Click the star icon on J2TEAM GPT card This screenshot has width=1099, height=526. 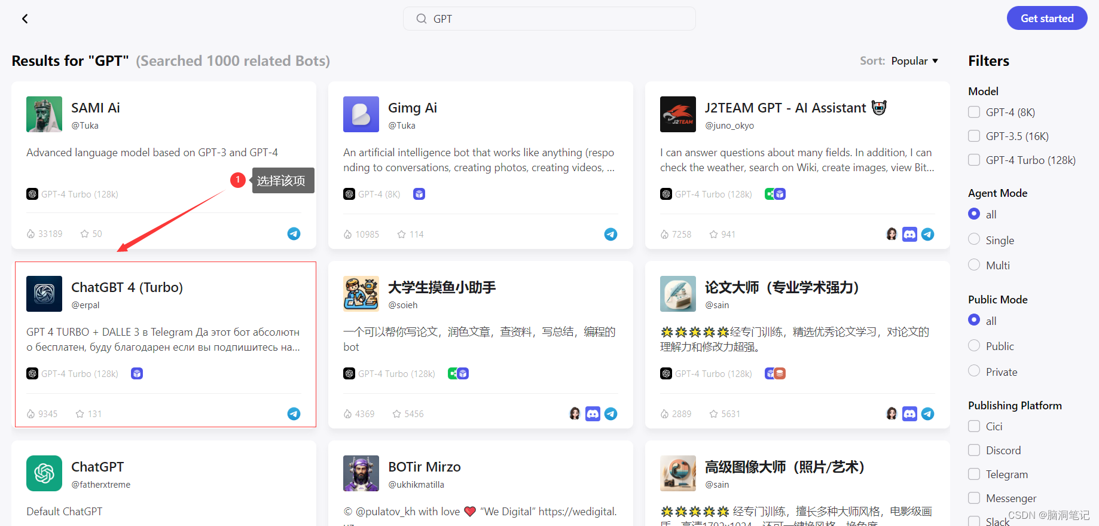713,234
